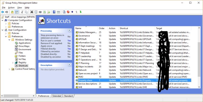Select the Major incidents shortcut row
Image resolution: width=203 pixels, height=102 pixels.
(133, 67)
